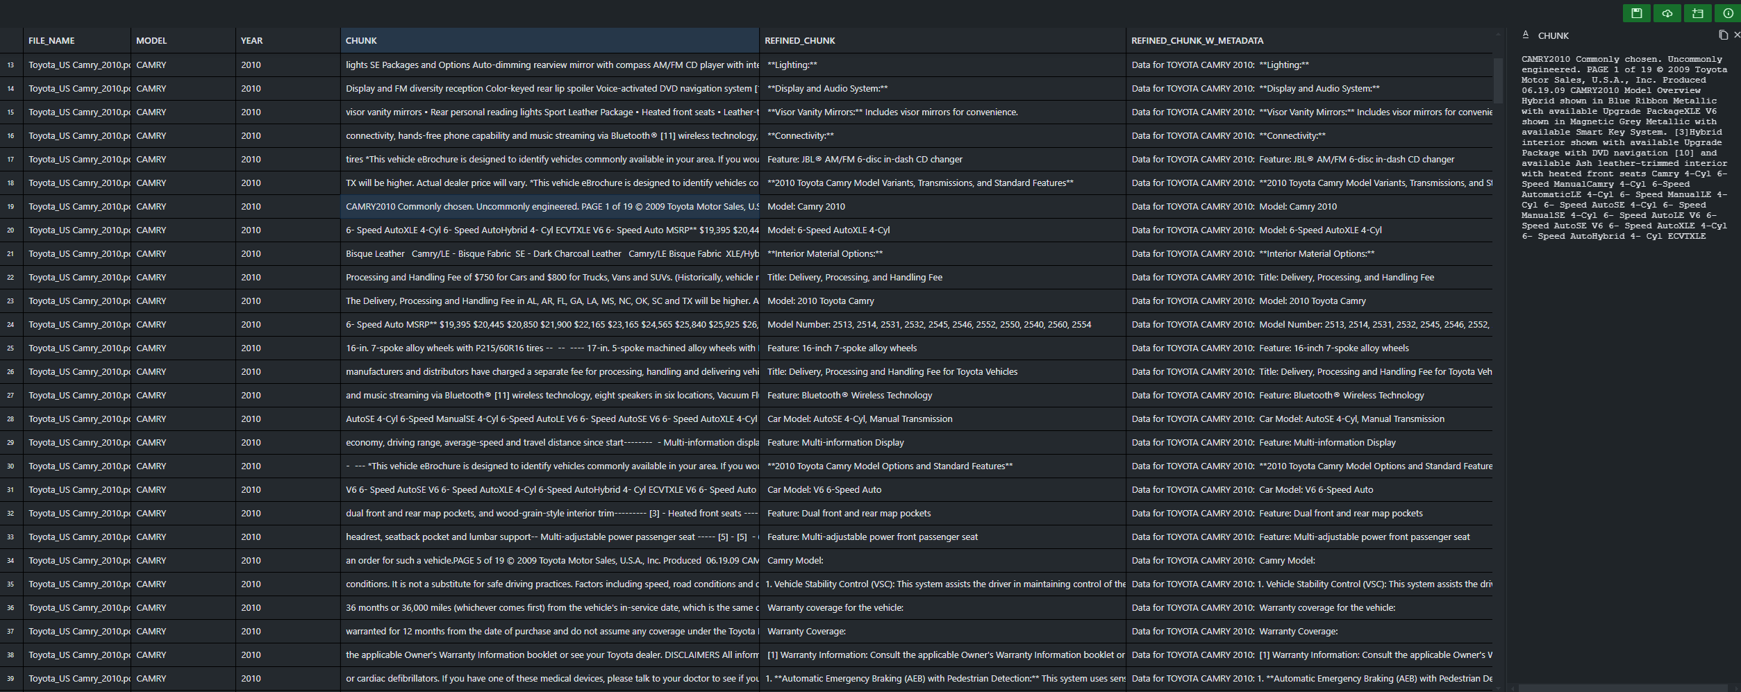Click MODEL cell 'CAMRY' in row 30
1741x692 pixels.
pos(183,466)
